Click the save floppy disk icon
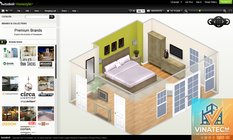 3,11
